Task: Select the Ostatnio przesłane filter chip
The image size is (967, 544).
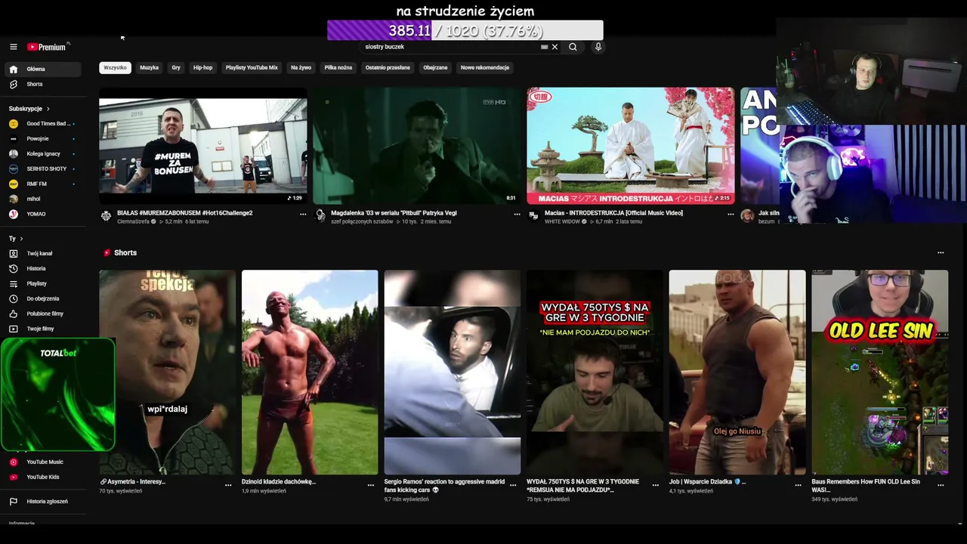Action: click(x=388, y=67)
